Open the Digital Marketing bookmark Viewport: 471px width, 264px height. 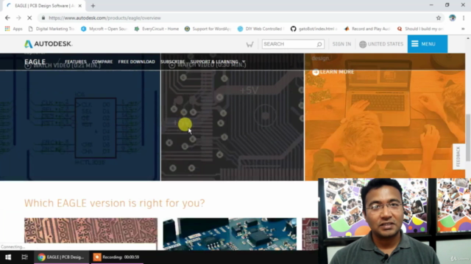pos(52,29)
